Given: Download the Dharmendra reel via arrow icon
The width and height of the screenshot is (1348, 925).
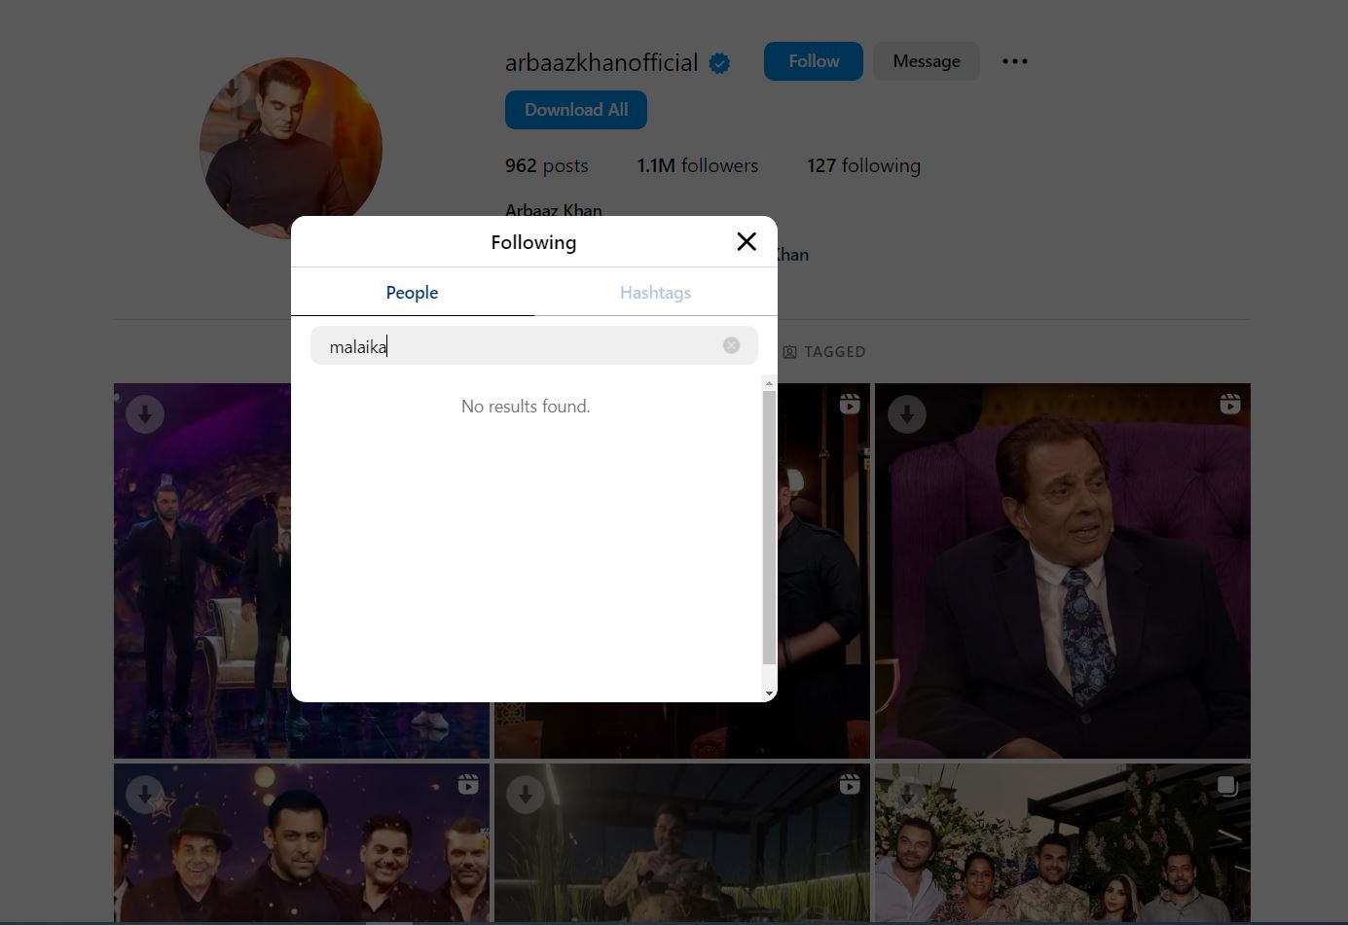Looking at the screenshot, I should click(x=906, y=414).
